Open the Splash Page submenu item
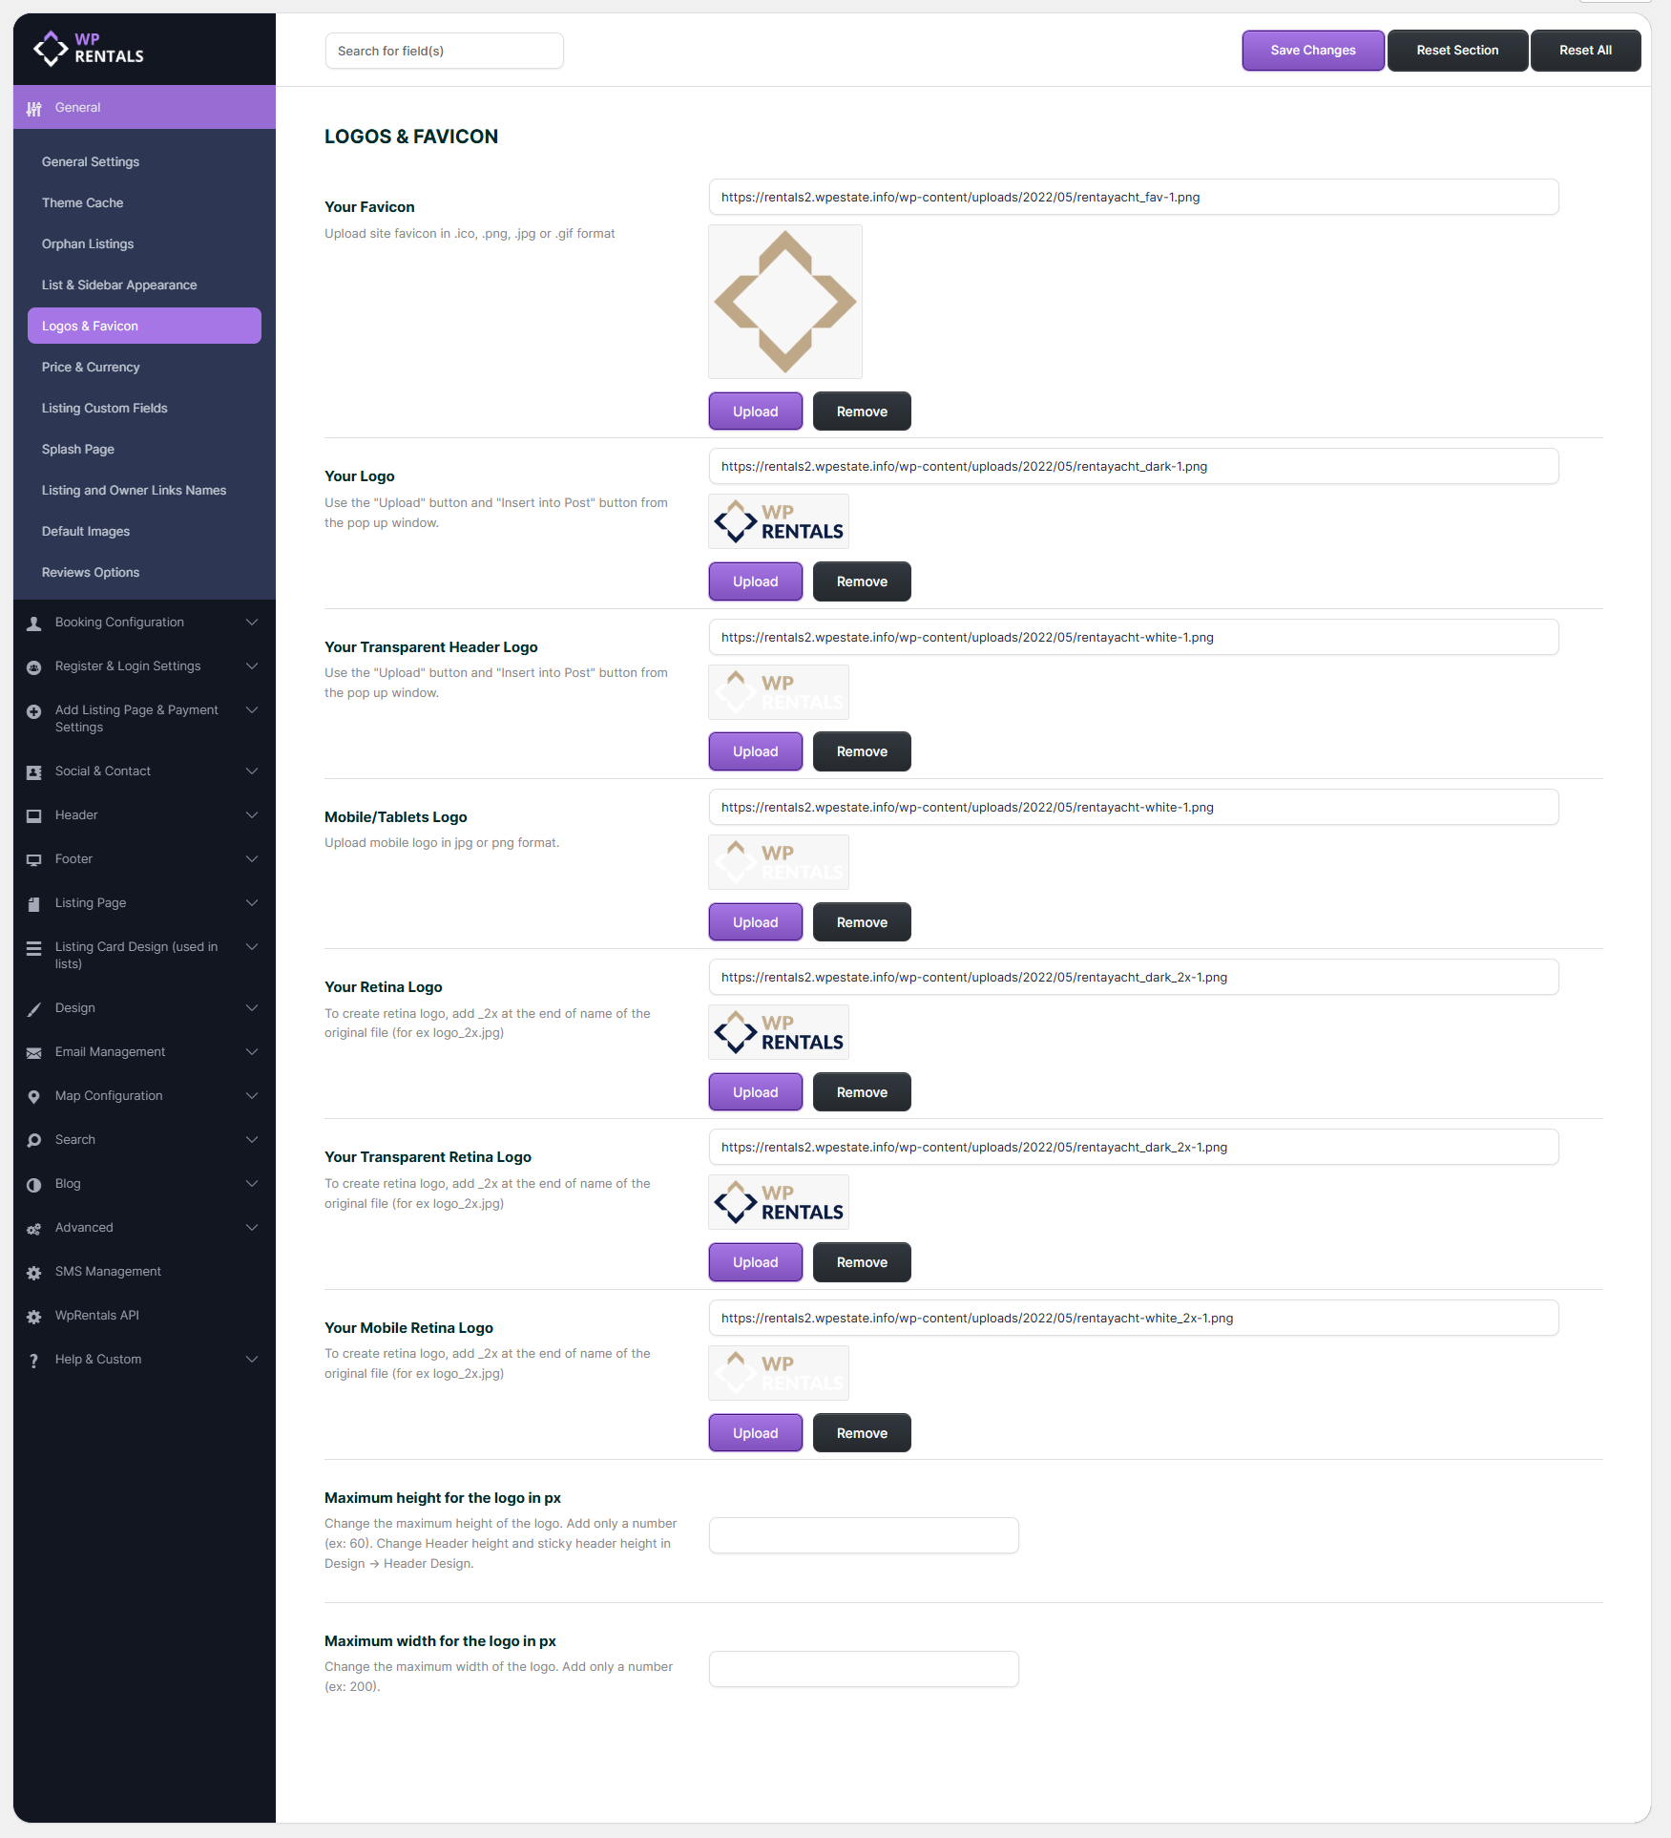This screenshot has height=1838, width=1671. tap(78, 450)
